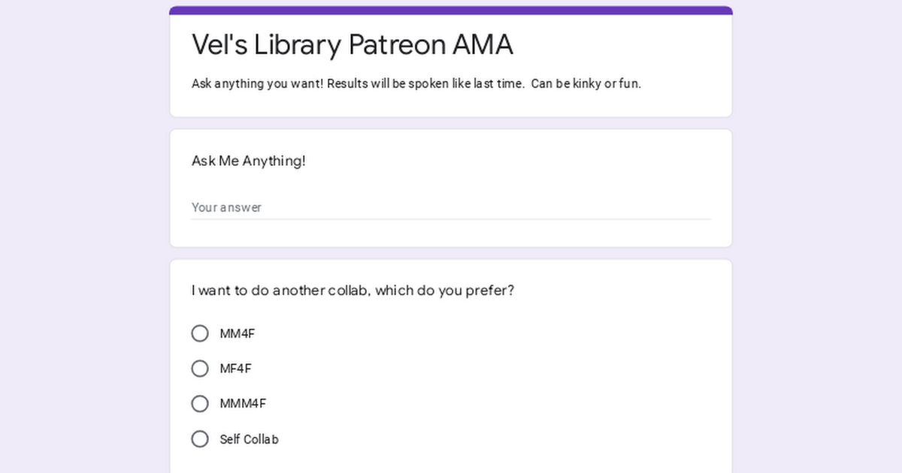This screenshot has width=902, height=473.
Task: Choose the MF4F radio option
Action: [200, 369]
